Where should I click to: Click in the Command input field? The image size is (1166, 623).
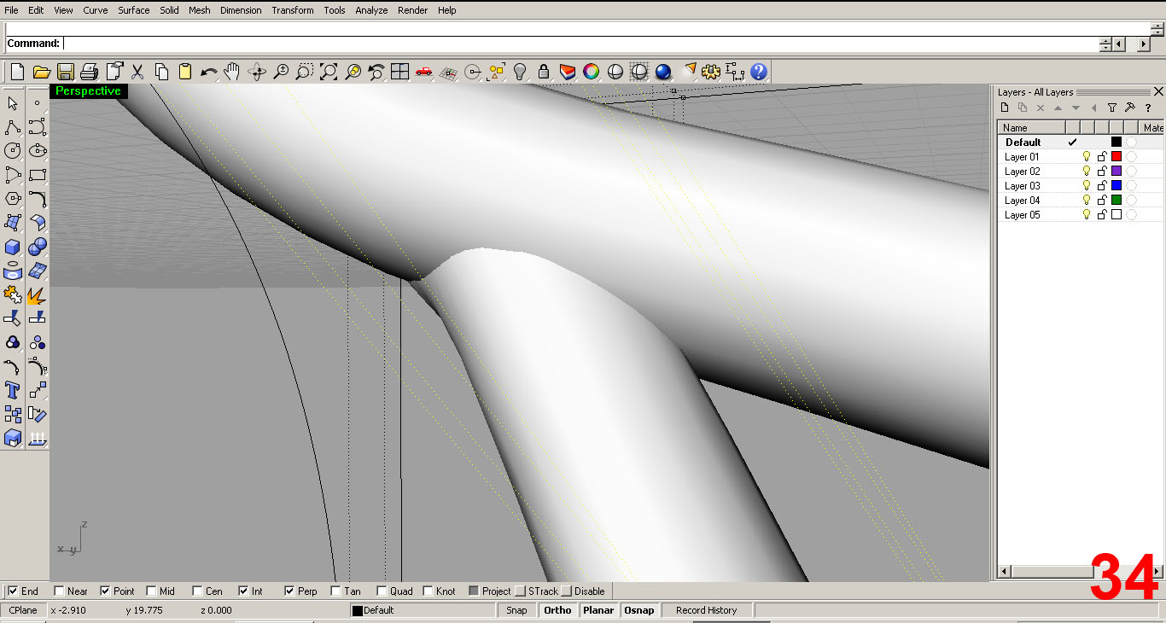pos(580,44)
